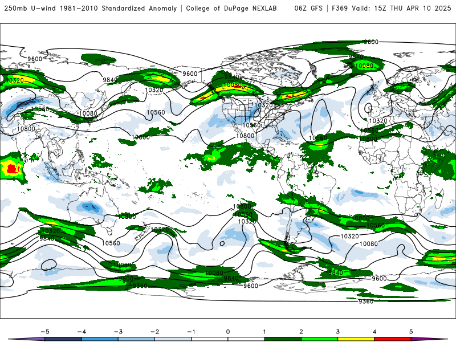Click the "Valid: 15Z THU APR 10 2025" text
456x342 pixels.
(x=401, y=8)
